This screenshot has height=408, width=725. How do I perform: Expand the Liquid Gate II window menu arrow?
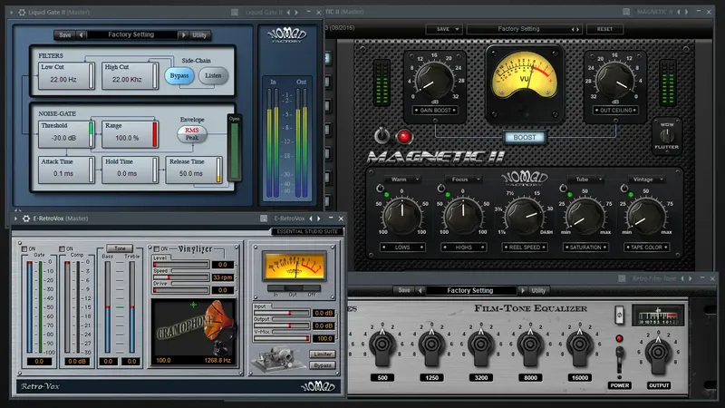click(12, 12)
